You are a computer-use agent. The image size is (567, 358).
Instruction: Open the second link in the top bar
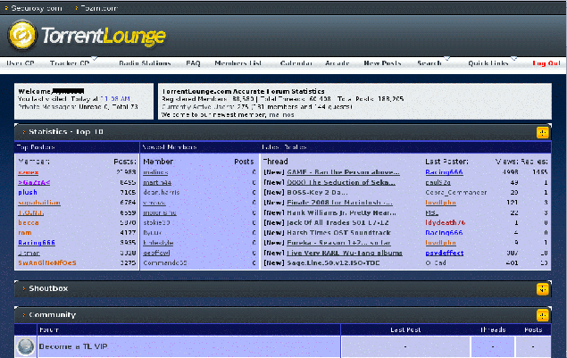[x=99, y=8]
